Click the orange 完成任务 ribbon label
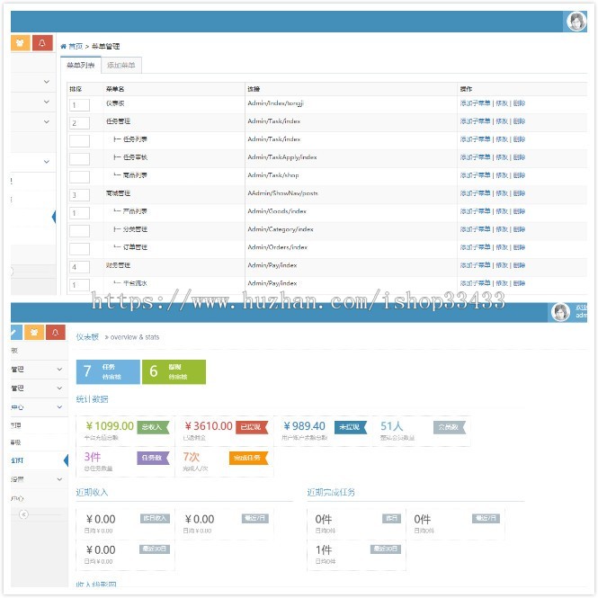This screenshot has width=598, height=598. (x=249, y=458)
